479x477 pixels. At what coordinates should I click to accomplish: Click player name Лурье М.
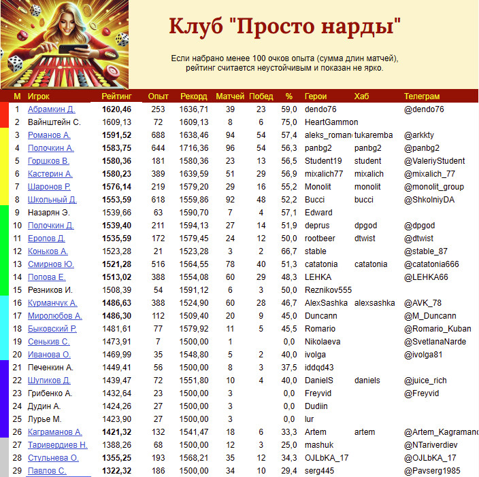click(x=45, y=419)
